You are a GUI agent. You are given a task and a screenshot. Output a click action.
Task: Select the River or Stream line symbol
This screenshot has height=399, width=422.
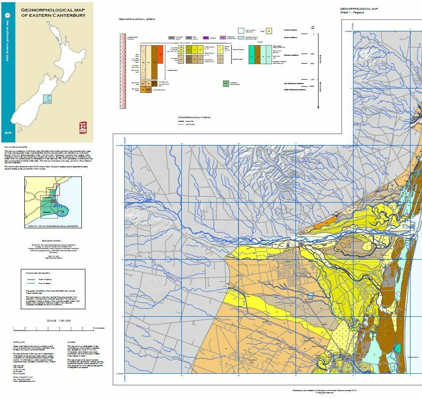point(31,283)
